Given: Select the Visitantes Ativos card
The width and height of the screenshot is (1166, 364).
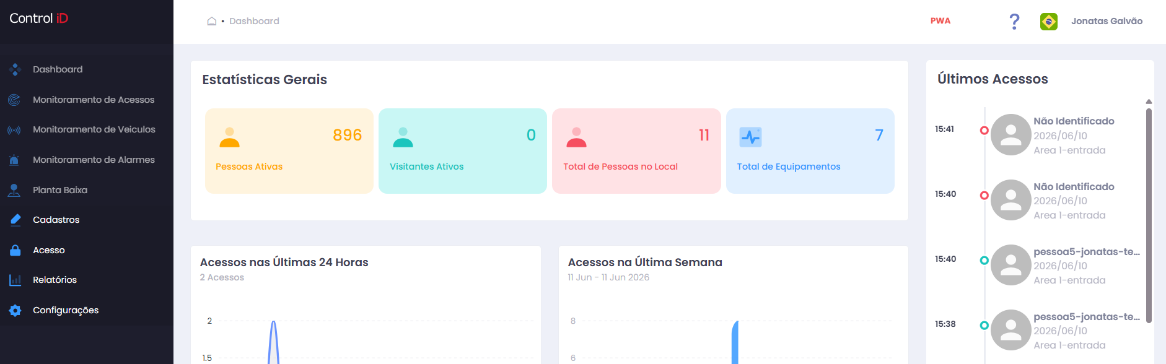Looking at the screenshot, I should [x=463, y=151].
